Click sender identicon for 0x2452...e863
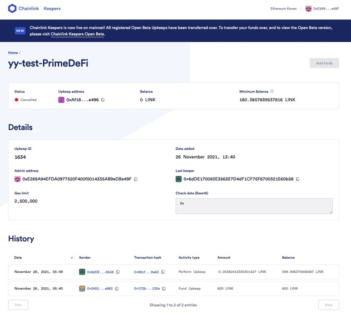The width and height of the screenshot is (351, 319). coord(82,288)
